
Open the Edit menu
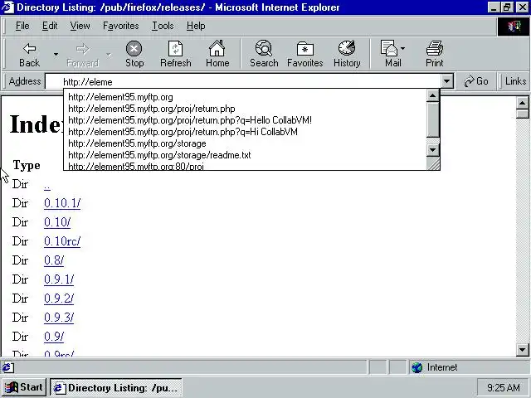tap(50, 26)
